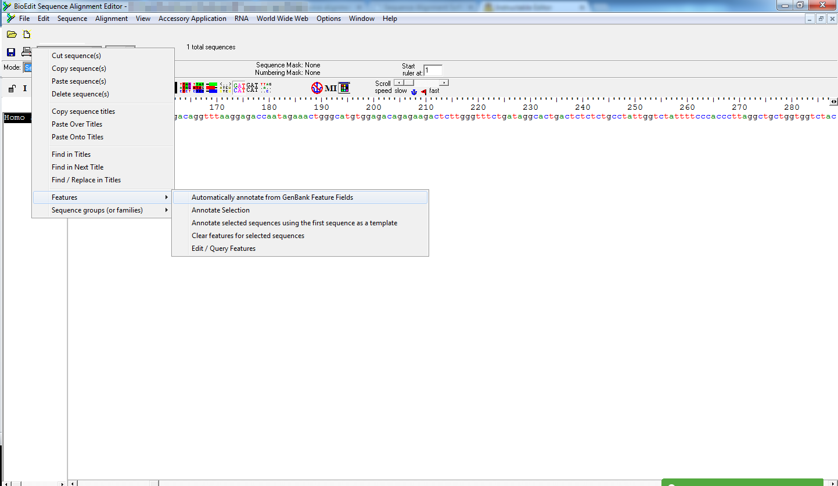Image resolution: width=838 pixels, height=486 pixels.
Task: Open an alignment file using folder icon
Action: tap(11, 35)
